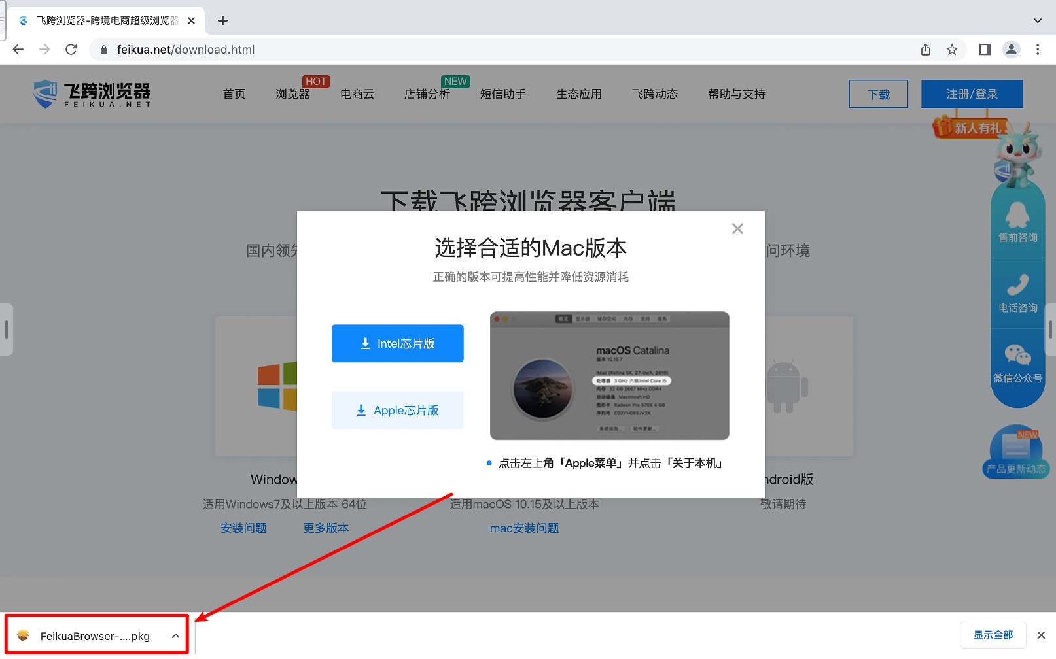This screenshot has width=1056, height=659.
Task: Click the browser reload page icon
Action: (x=71, y=50)
